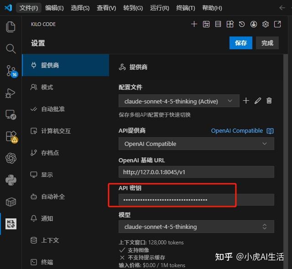Image resolution: width=292 pixels, height=269 pixels.
Task: Open the 运行(R) menu
Action: click(x=160, y=8)
